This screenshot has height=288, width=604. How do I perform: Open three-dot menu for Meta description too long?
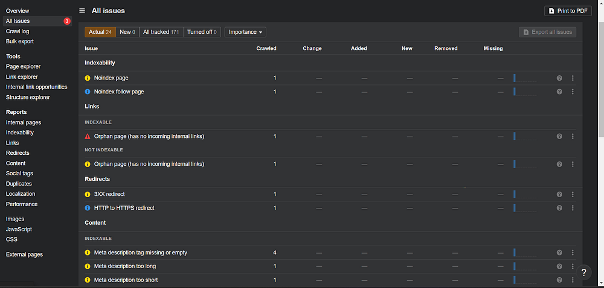coord(573,266)
